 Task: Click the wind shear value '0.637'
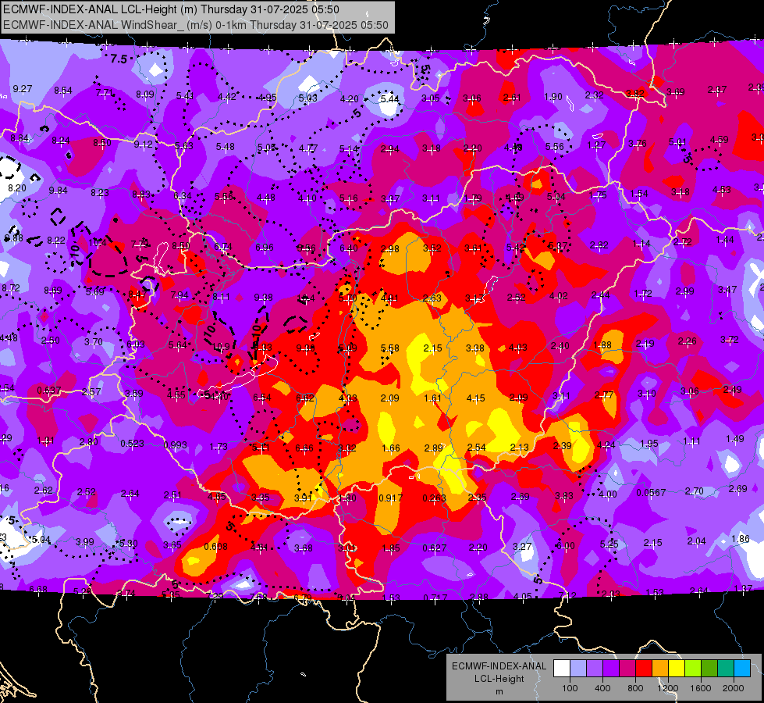(x=49, y=391)
